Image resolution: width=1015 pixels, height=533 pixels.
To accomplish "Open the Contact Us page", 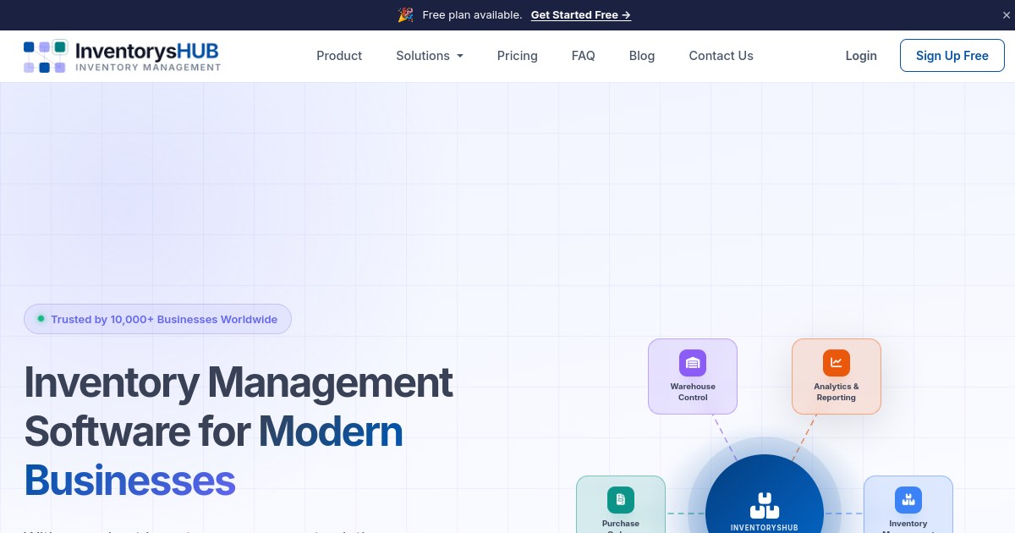I will [721, 56].
